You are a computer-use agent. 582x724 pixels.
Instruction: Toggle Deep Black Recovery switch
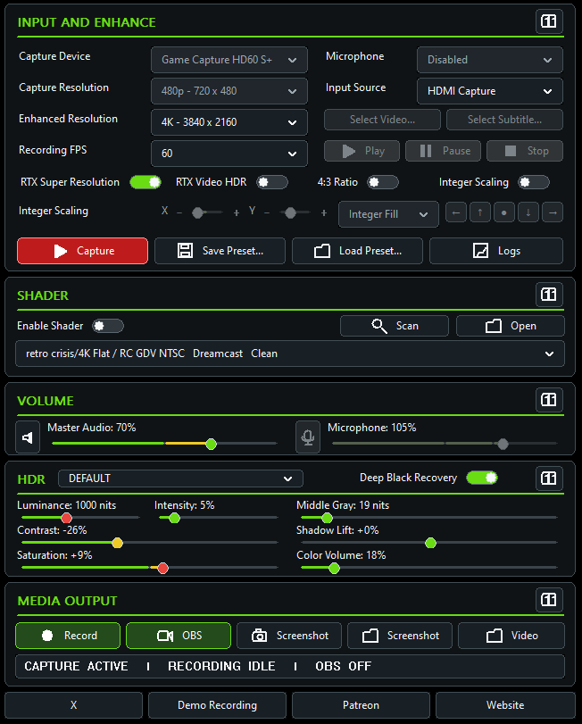(482, 478)
